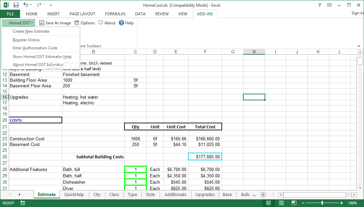
Task: Open the Class sheet tab
Action: click(x=114, y=195)
